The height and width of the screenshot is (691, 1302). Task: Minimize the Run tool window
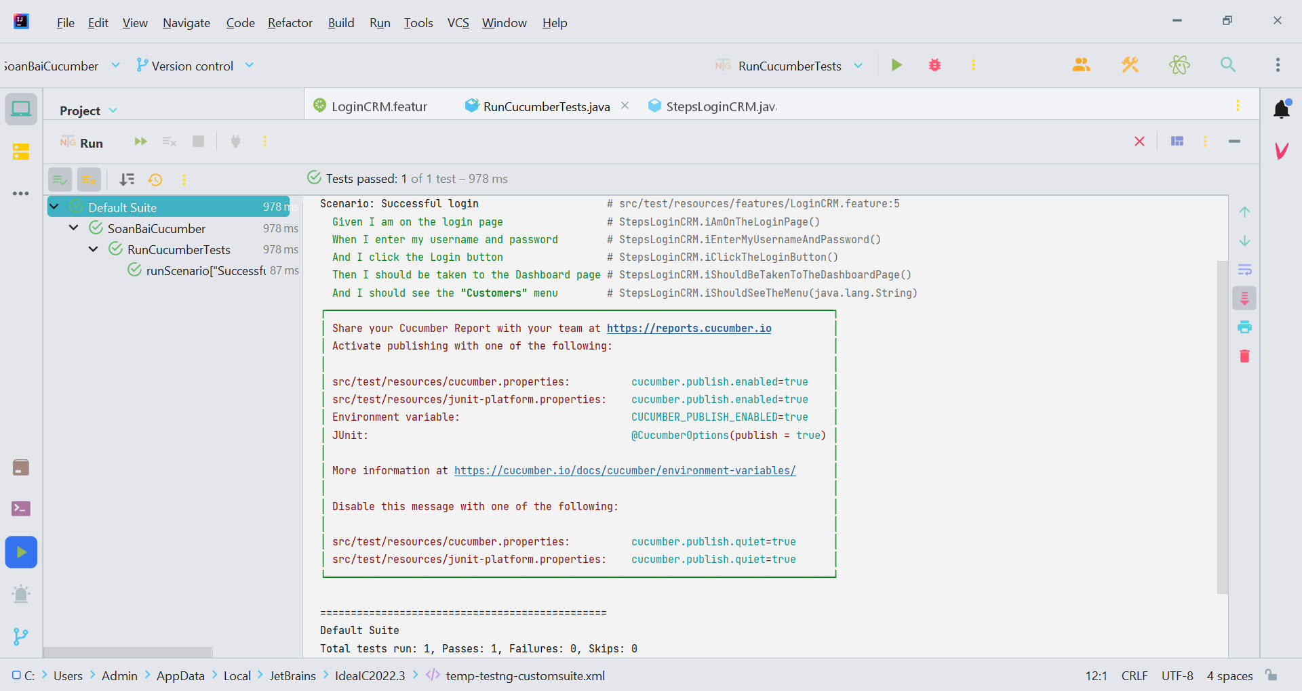coord(1234,141)
